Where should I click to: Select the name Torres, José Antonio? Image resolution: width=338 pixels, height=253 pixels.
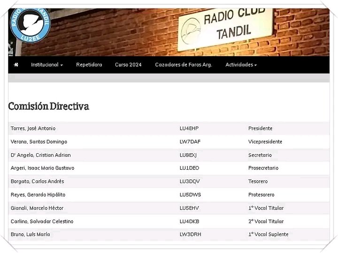[33, 128]
